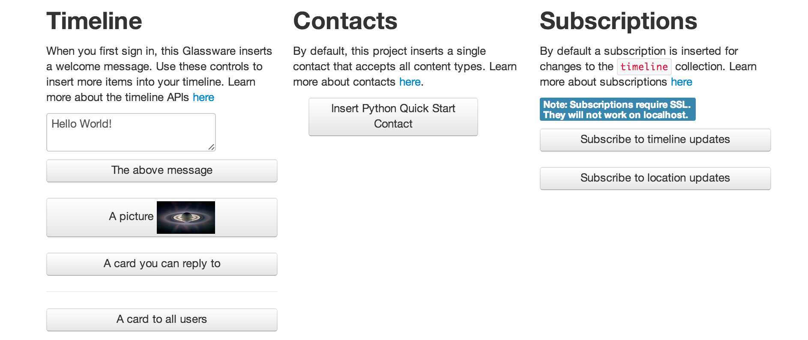
Task: Click the Saturn image thumbnail
Action: pos(186,218)
